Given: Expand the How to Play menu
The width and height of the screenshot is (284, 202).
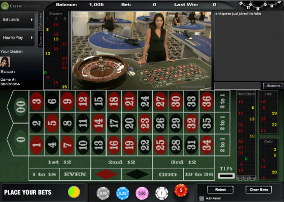Looking at the screenshot, I should [x=17, y=38].
